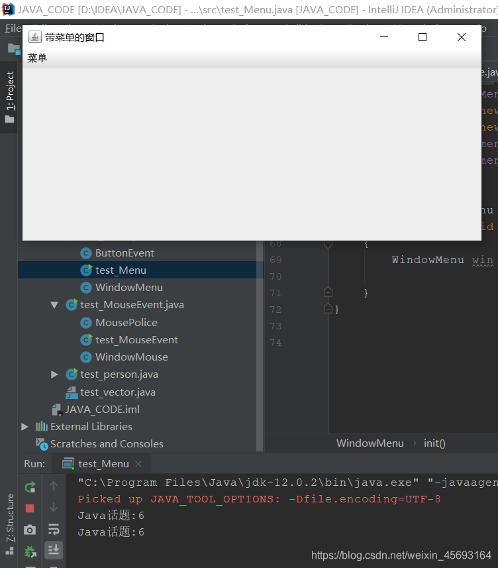Click the green bug attach debugger icon
This screenshot has height=568, width=498.
click(30, 551)
